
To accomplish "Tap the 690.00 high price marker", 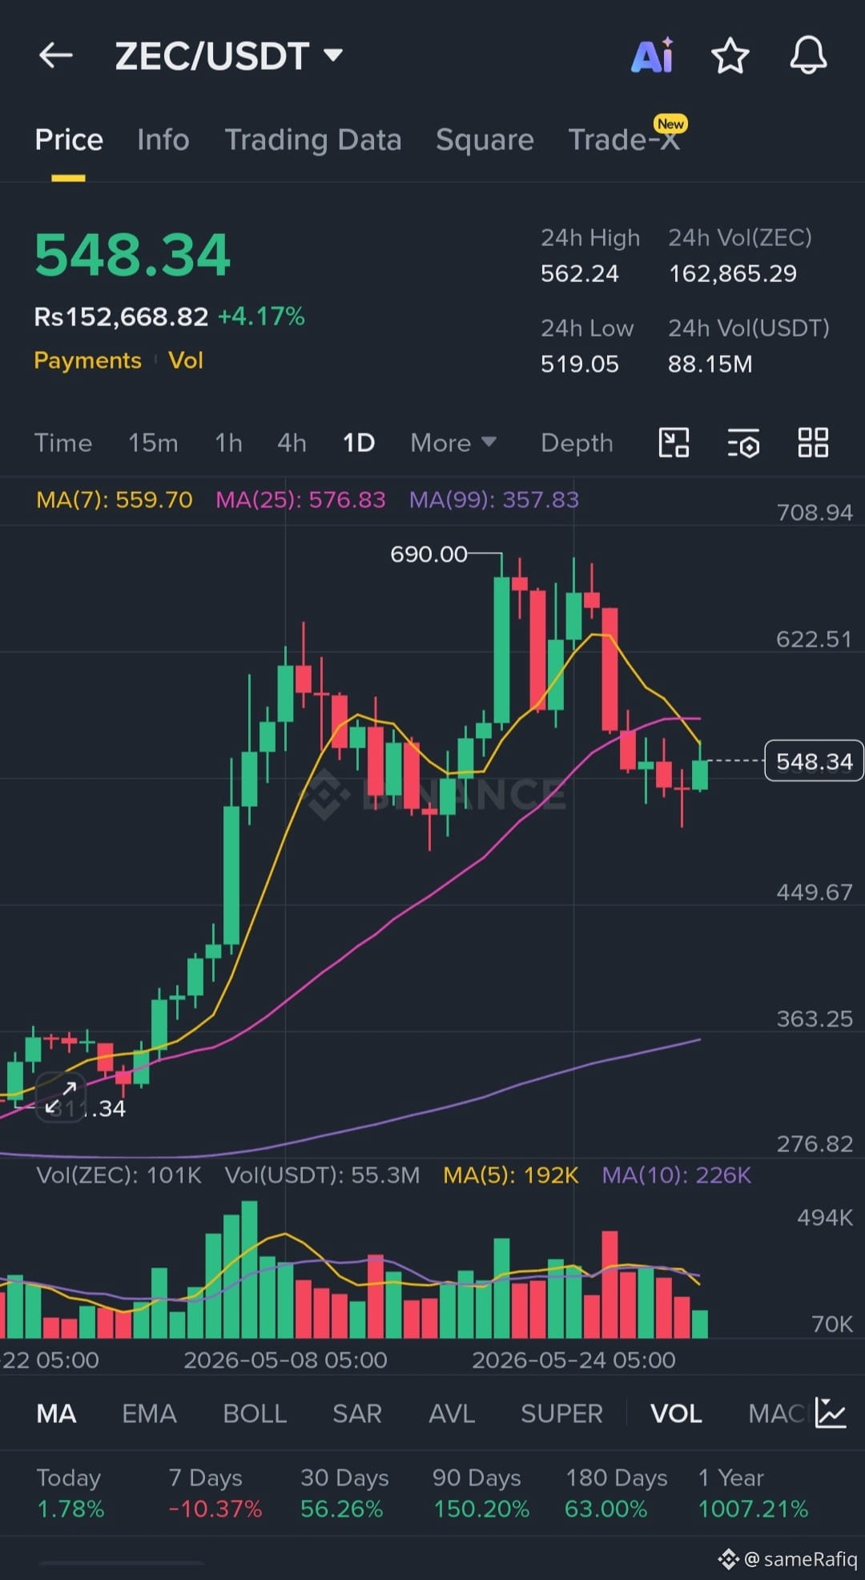I will pos(428,554).
